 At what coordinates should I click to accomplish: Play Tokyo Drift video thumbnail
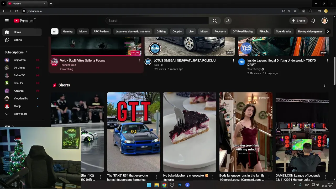[x=283, y=46]
